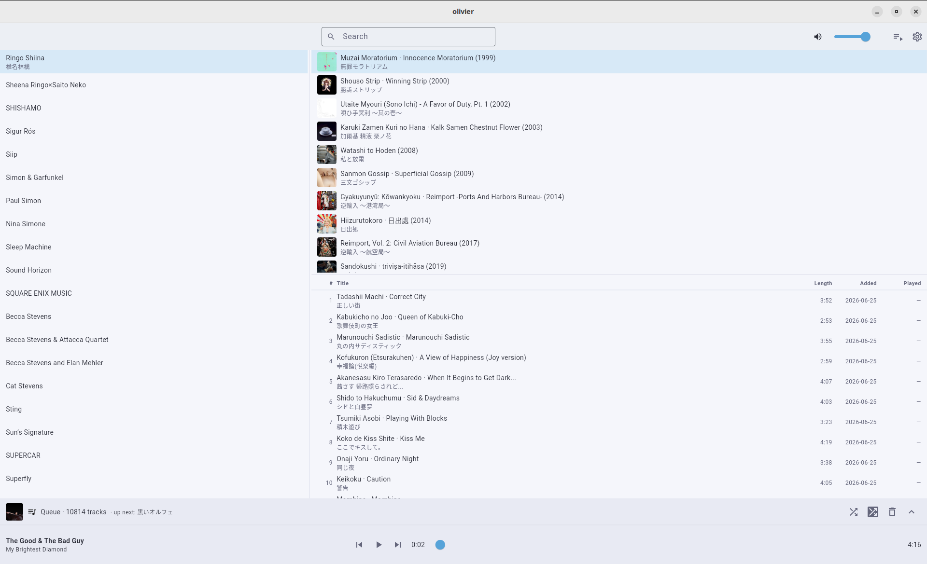Select artist SHISHAMO
The image size is (927, 564).
[154, 108]
